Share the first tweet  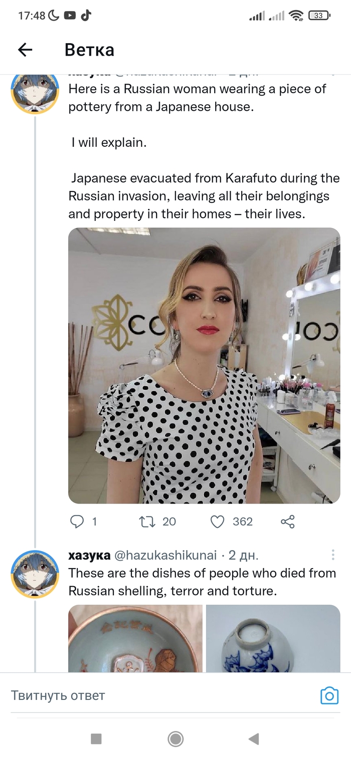click(288, 522)
